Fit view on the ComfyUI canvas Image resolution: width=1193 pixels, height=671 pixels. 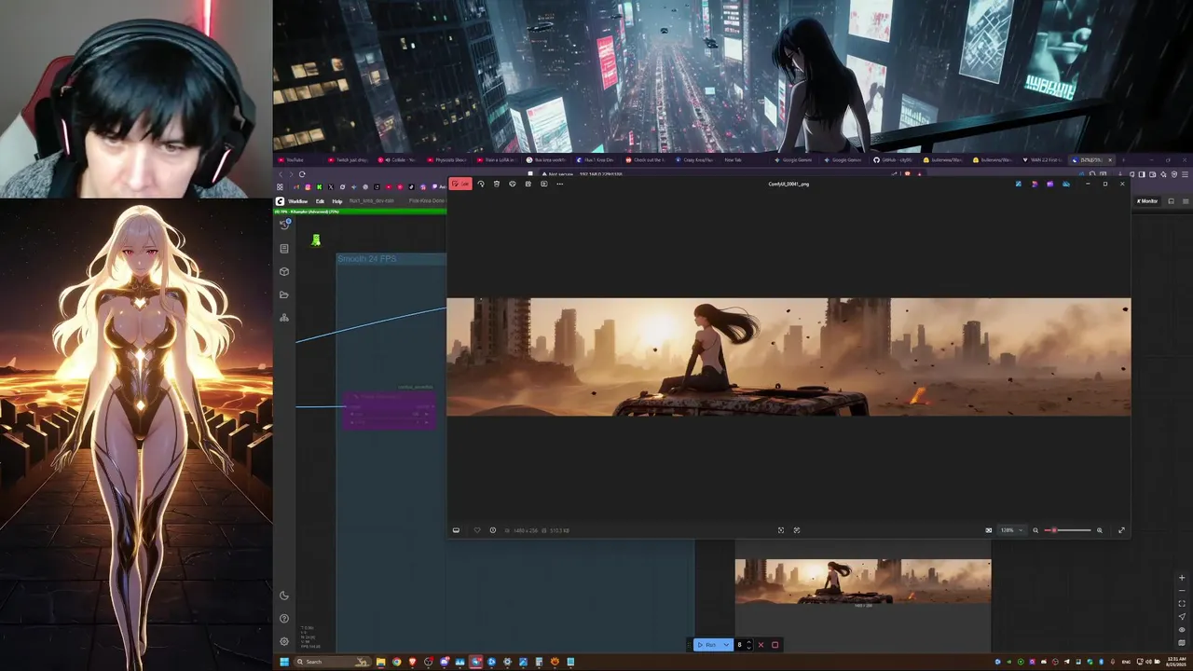pos(1182,604)
